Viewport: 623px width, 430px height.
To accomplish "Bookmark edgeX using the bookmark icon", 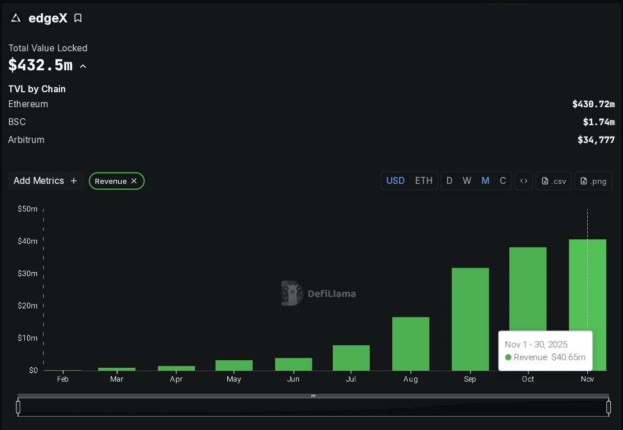I will point(78,18).
